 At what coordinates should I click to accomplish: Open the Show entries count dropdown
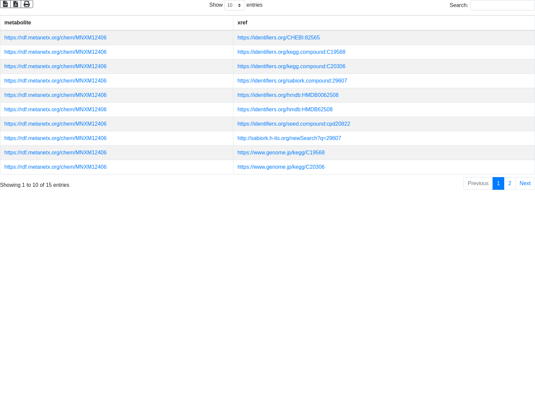tap(234, 5)
